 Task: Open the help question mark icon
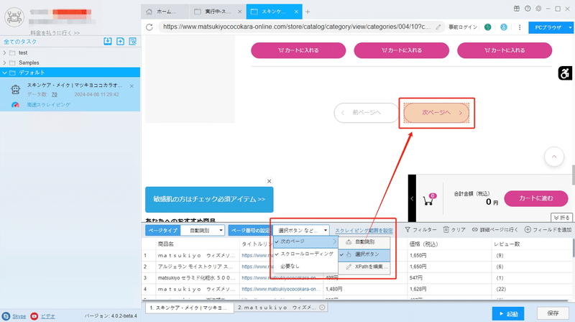tap(528, 9)
